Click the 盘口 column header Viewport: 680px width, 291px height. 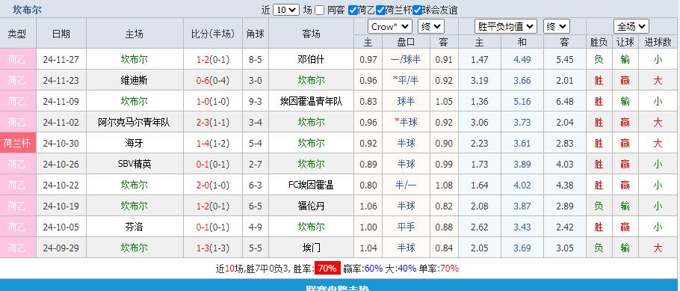click(x=406, y=42)
